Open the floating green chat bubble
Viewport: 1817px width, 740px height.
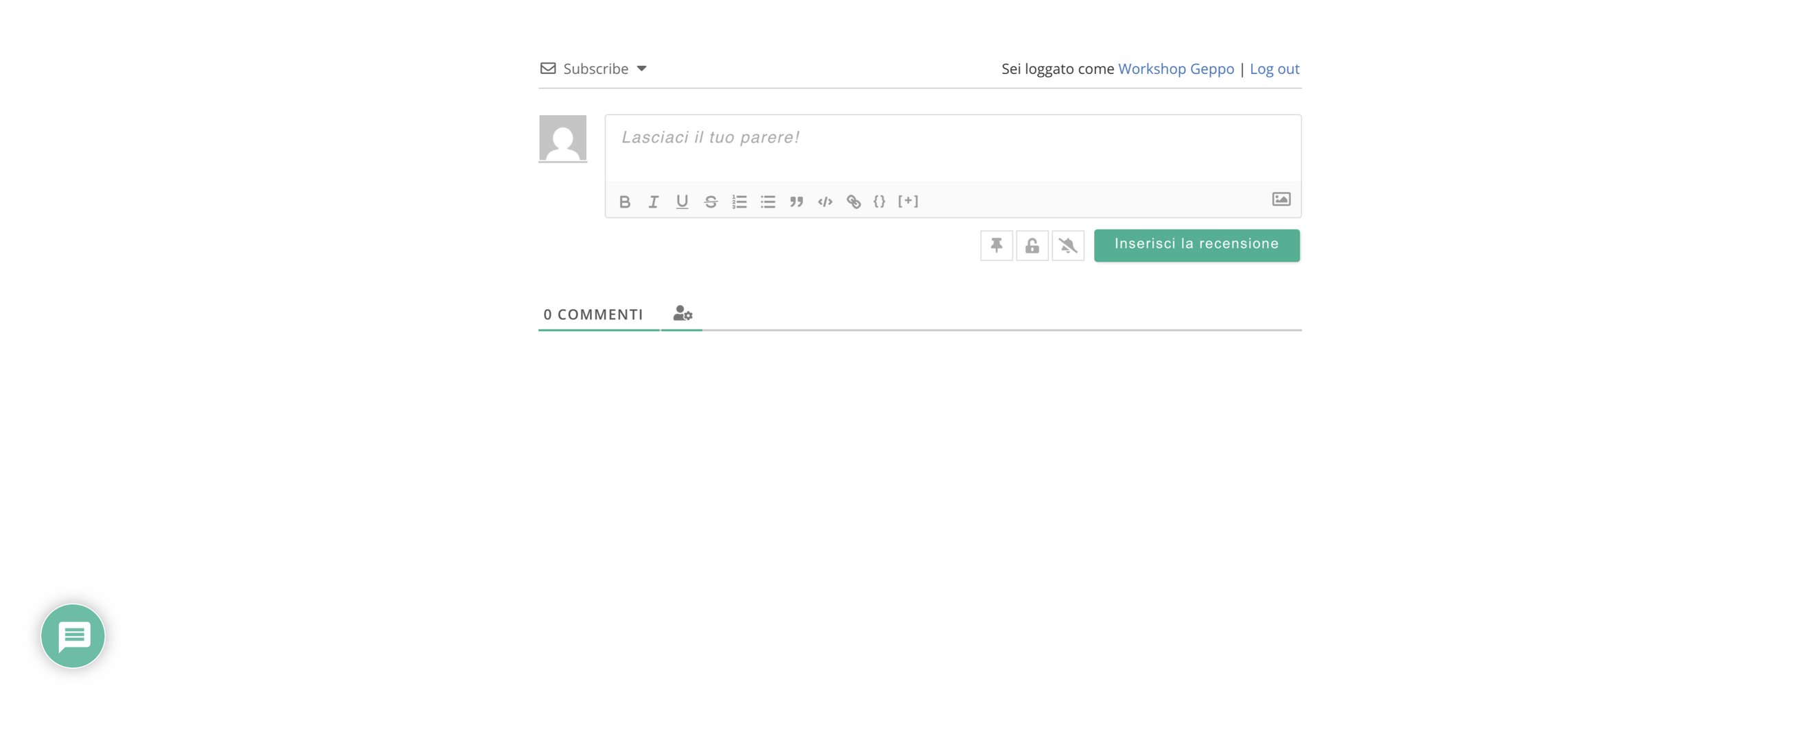(x=73, y=636)
